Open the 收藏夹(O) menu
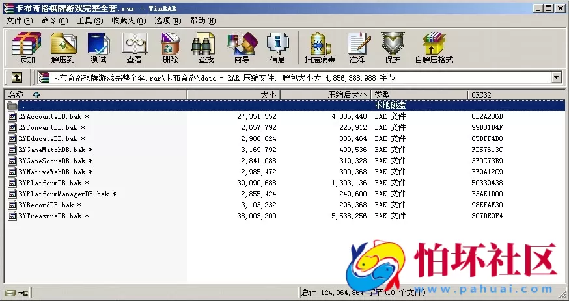 coord(129,21)
